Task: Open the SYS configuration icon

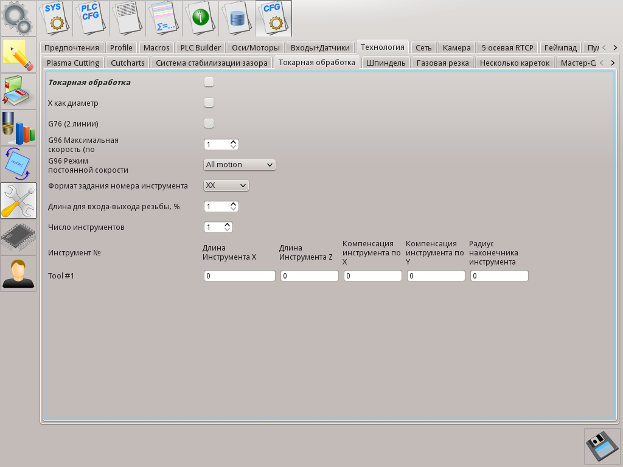Action: 54,18
